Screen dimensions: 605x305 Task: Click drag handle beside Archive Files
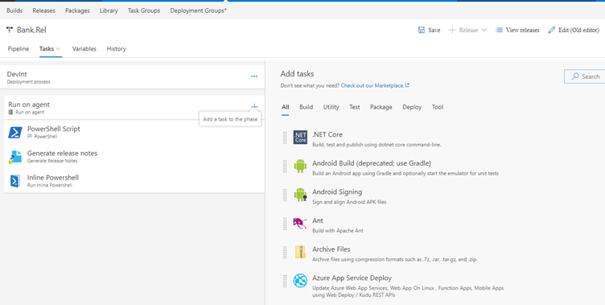pos(285,252)
